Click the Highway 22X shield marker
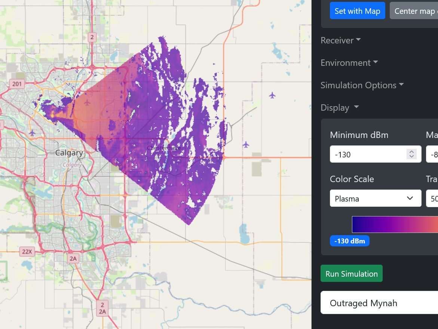This screenshot has width=438, height=329. click(x=27, y=251)
